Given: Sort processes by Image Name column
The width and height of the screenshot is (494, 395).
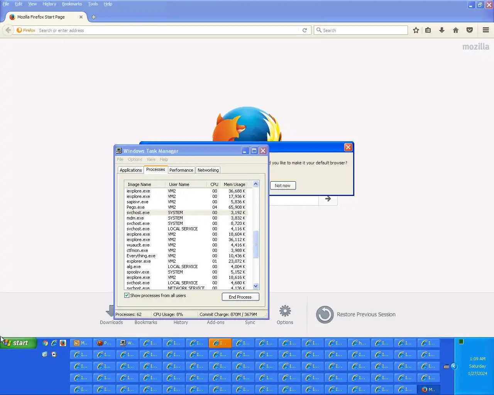Looking at the screenshot, I should click(x=145, y=184).
